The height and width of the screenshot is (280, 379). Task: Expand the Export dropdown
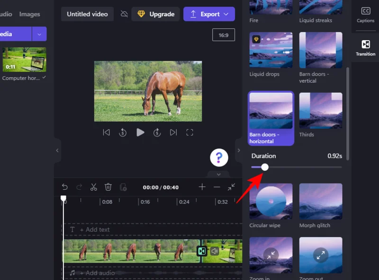226,14
